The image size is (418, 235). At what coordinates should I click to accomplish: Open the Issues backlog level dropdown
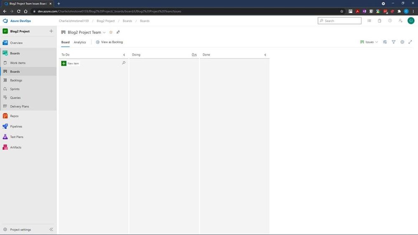coord(369,42)
